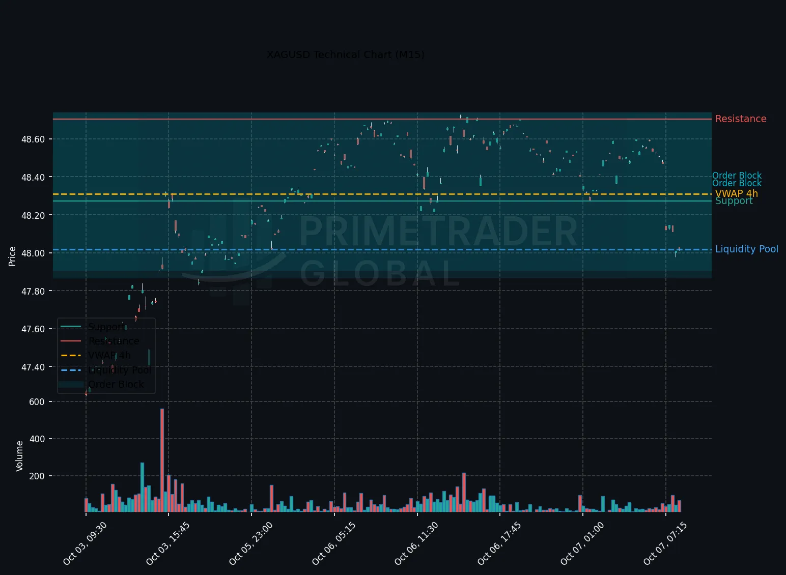The width and height of the screenshot is (786, 575).
Task: Click the Support entry in the legend
Action: 106,327
